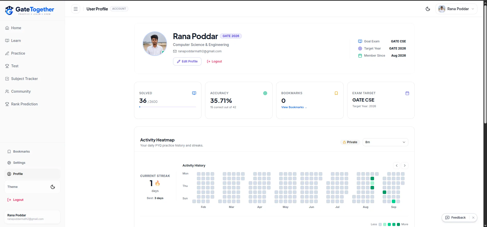Switch to dark mode via header moon icon
The width and height of the screenshot is (487, 227).
428,9
